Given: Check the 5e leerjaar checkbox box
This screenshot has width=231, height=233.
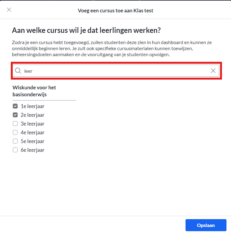Looking at the screenshot, I should (15, 141).
